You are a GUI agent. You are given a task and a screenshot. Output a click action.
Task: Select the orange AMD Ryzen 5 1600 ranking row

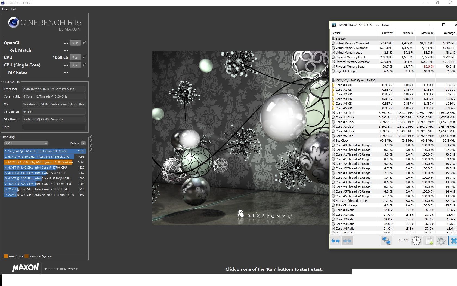pyautogui.click(x=45, y=162)
